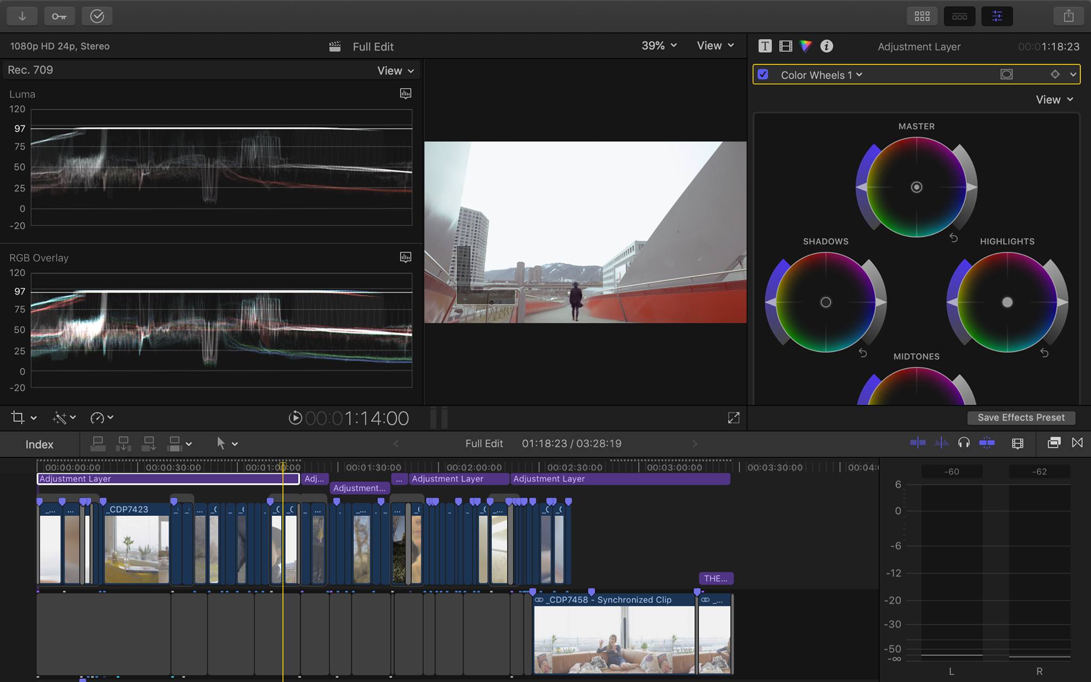This screenshot has height=682, width=1091.
Task: Toggle the inspector panel button
Action: coord(997,16)
